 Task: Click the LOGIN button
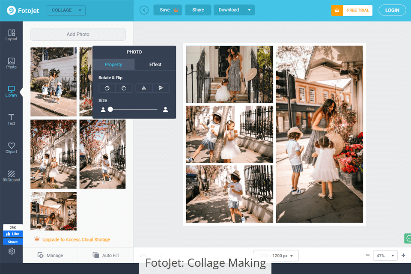(392, 10)
